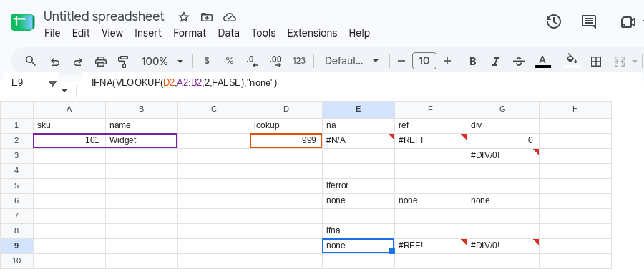Select the #REF! cell in row 2
The height and width of the screenshot is (277, 644).
(x=431, y=140)
